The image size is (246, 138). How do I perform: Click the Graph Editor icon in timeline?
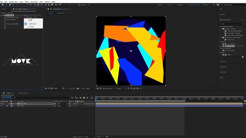point(91,98)
